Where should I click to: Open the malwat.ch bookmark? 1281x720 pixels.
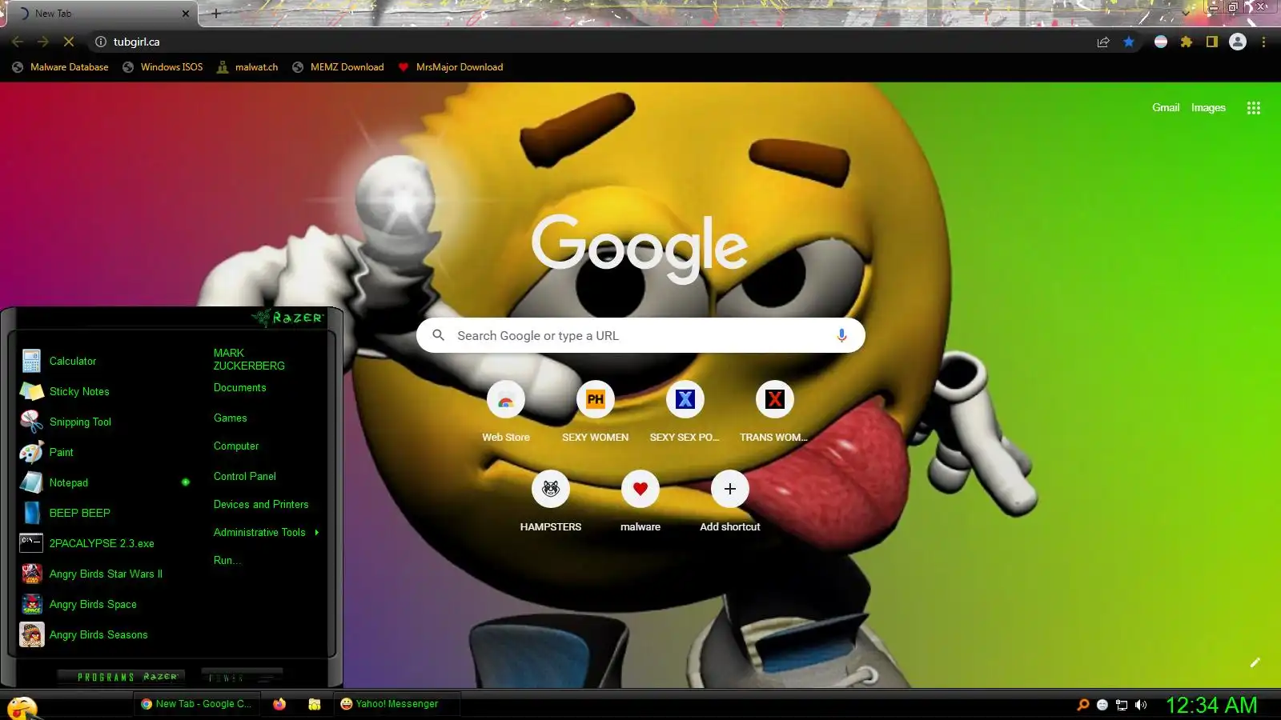(x=247, y=67)
